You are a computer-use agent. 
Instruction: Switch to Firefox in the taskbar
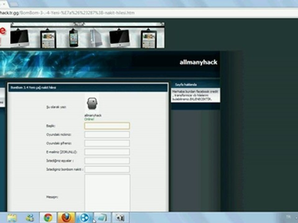66,217
